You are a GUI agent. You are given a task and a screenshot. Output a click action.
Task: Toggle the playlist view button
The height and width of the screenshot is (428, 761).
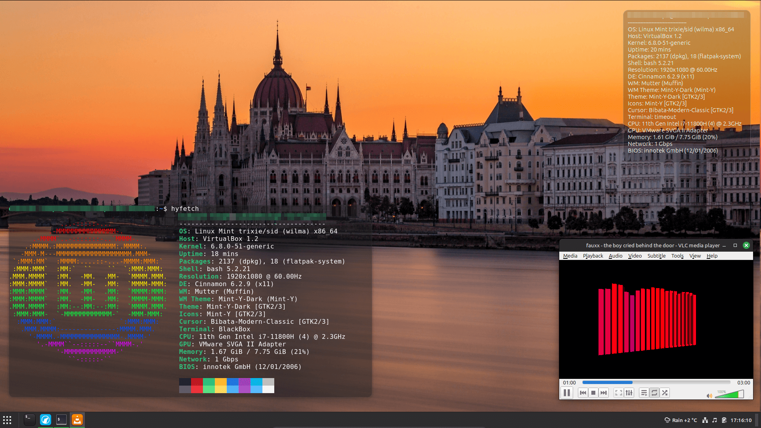[x=644, y=393]
